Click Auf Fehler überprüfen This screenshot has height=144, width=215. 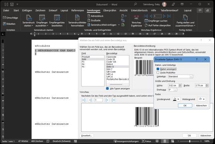158,25
